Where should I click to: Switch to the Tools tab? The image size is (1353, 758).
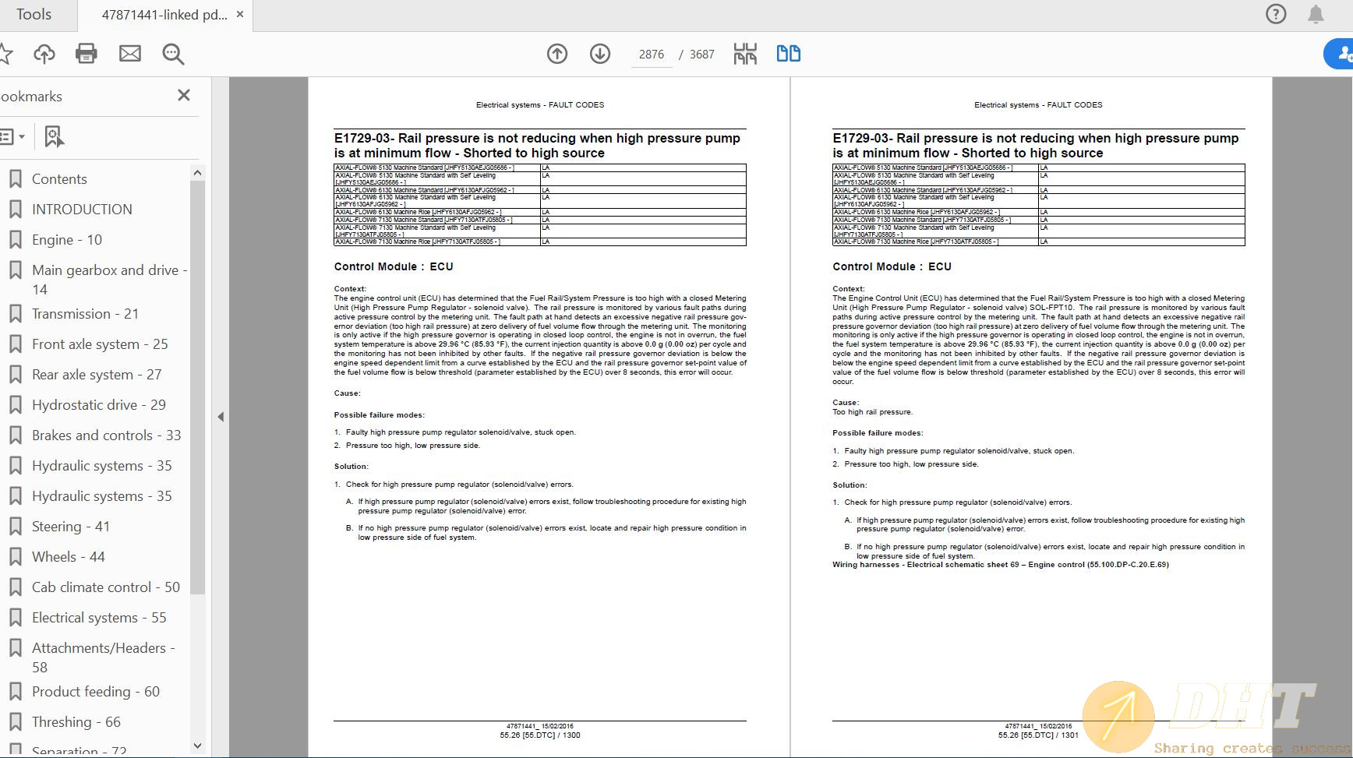(34, 15)
